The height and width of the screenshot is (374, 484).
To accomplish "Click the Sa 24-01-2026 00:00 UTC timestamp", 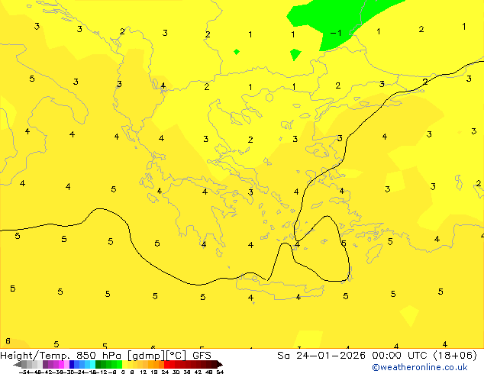I will [353, 356].
